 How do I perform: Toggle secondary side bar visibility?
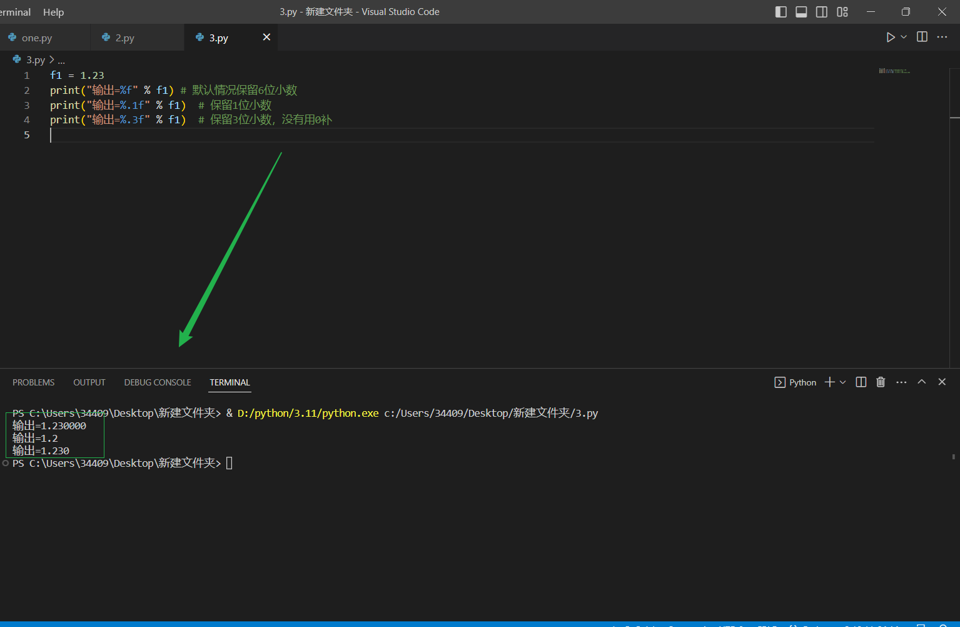click(822, 12)
